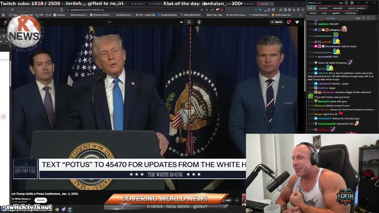Open the none chat mode selector
Screen dimensions: 379x213
coord(358,18)
